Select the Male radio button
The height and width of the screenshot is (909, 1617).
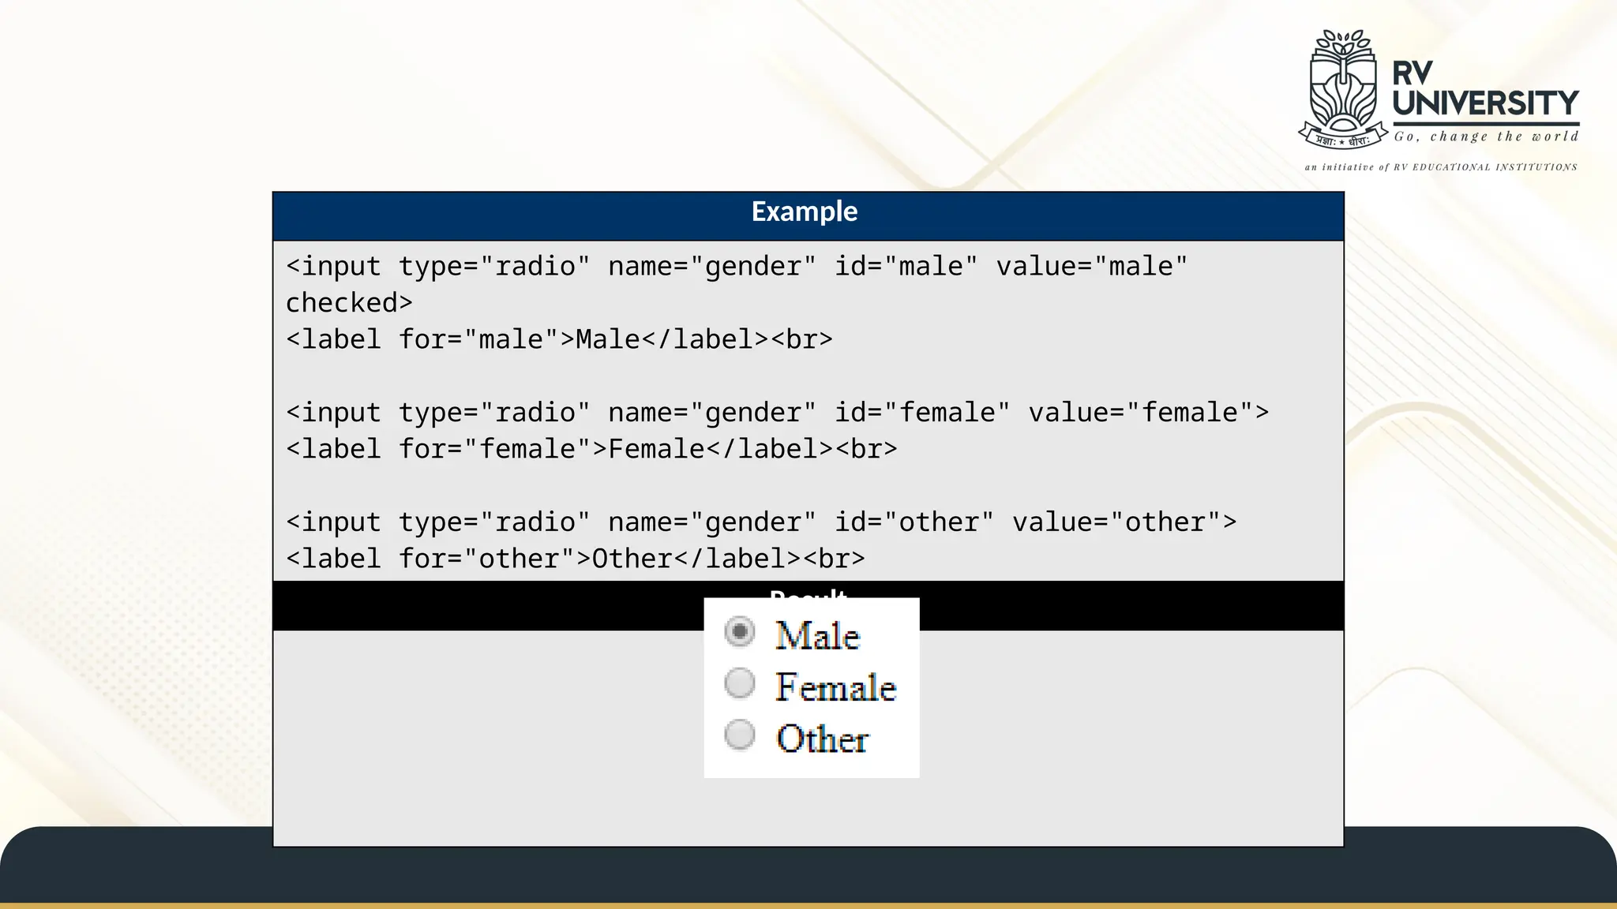[740, 632]
